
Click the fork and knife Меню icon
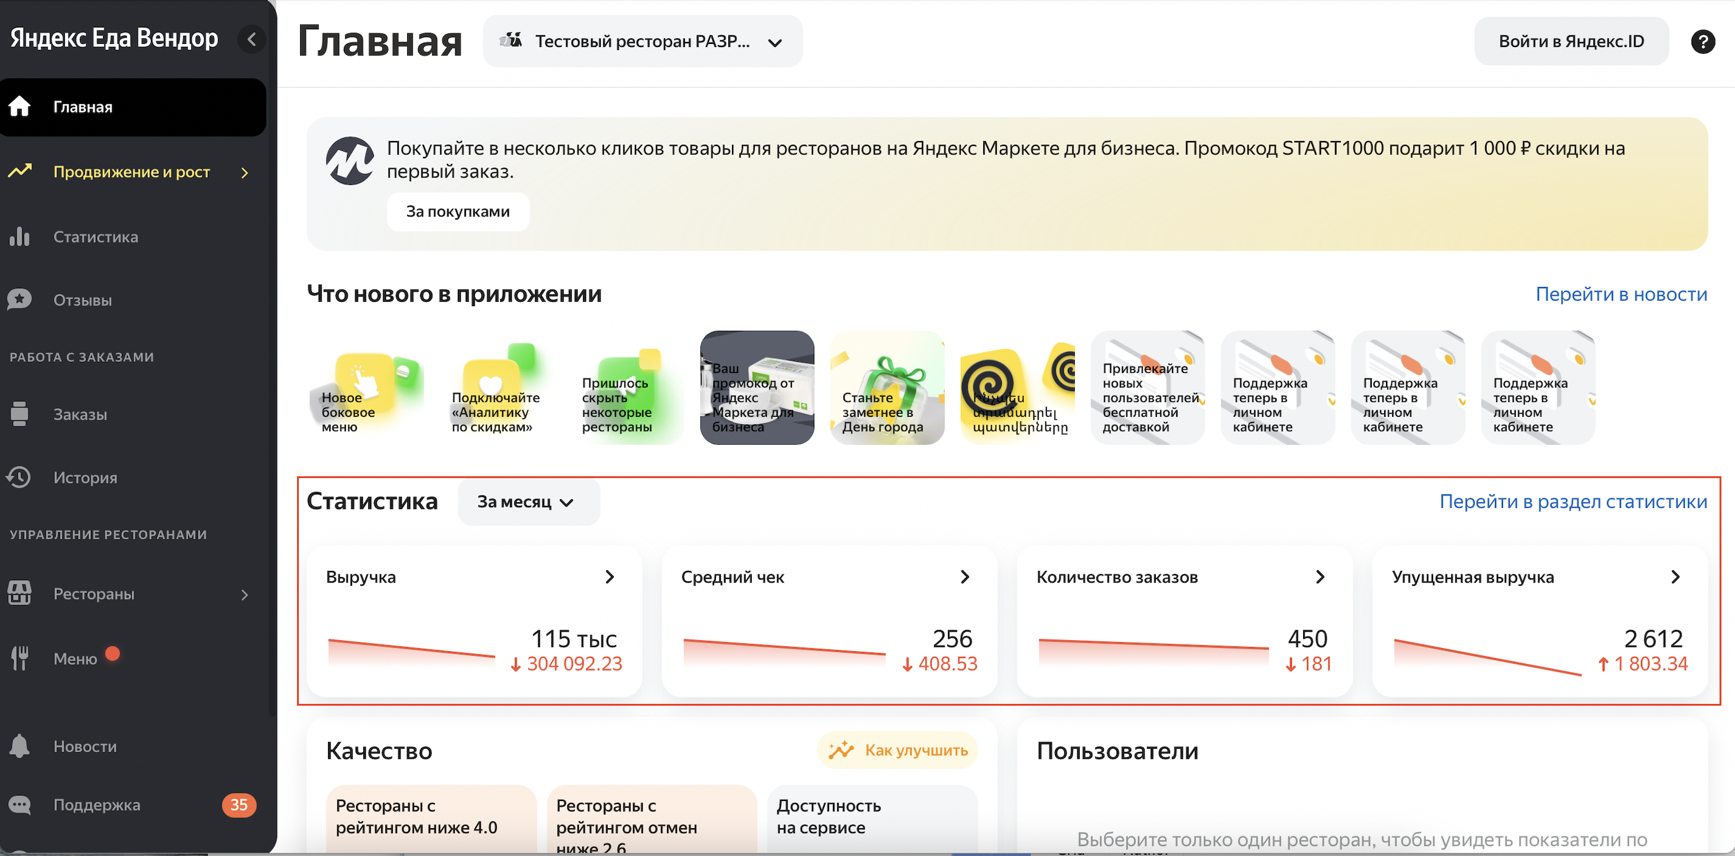(20, 658)
